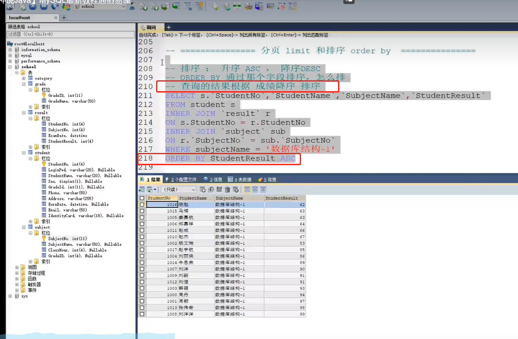This screenshot has height=339, width=518.
Task: Click the delete row trash icon
Action: coord(228,189)
